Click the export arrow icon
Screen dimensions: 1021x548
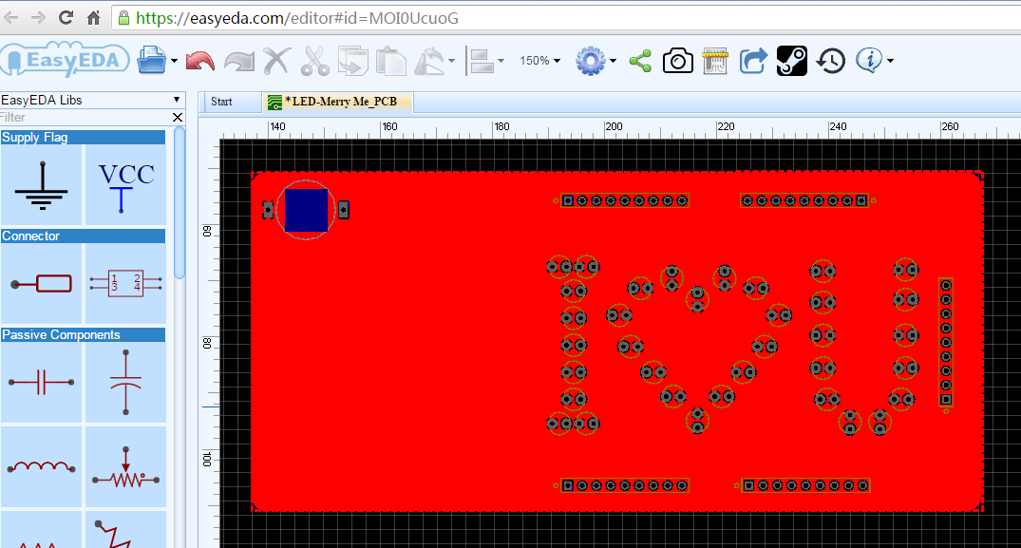pos(753,62)
